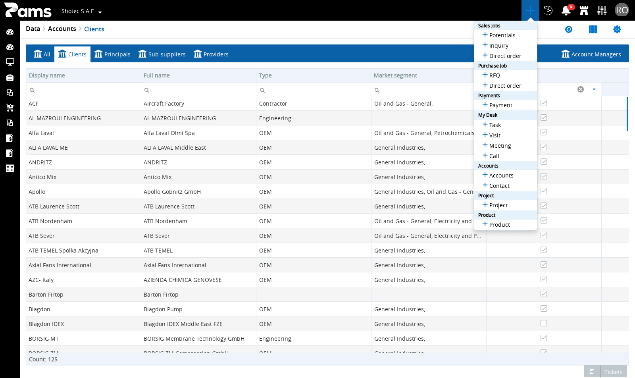Screen dimensions: 635x378
Task: Open the filter dropdown arrow in last column
Action: [x=594, y=89]
